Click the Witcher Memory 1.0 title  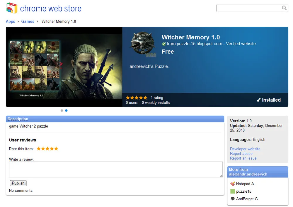click(191, 37)
